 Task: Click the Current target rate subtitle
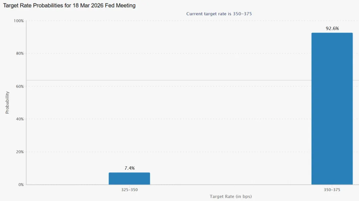click(219, 14)
